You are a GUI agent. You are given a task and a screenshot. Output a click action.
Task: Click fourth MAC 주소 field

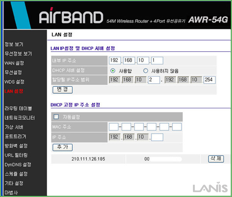pyautogui.click(x=152, y=127)
